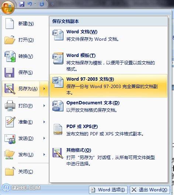Image resolution: width=174 pixels, height=195 pixels.
Task: Click the 转换(V) document icon
Action: tap(10, 56)
